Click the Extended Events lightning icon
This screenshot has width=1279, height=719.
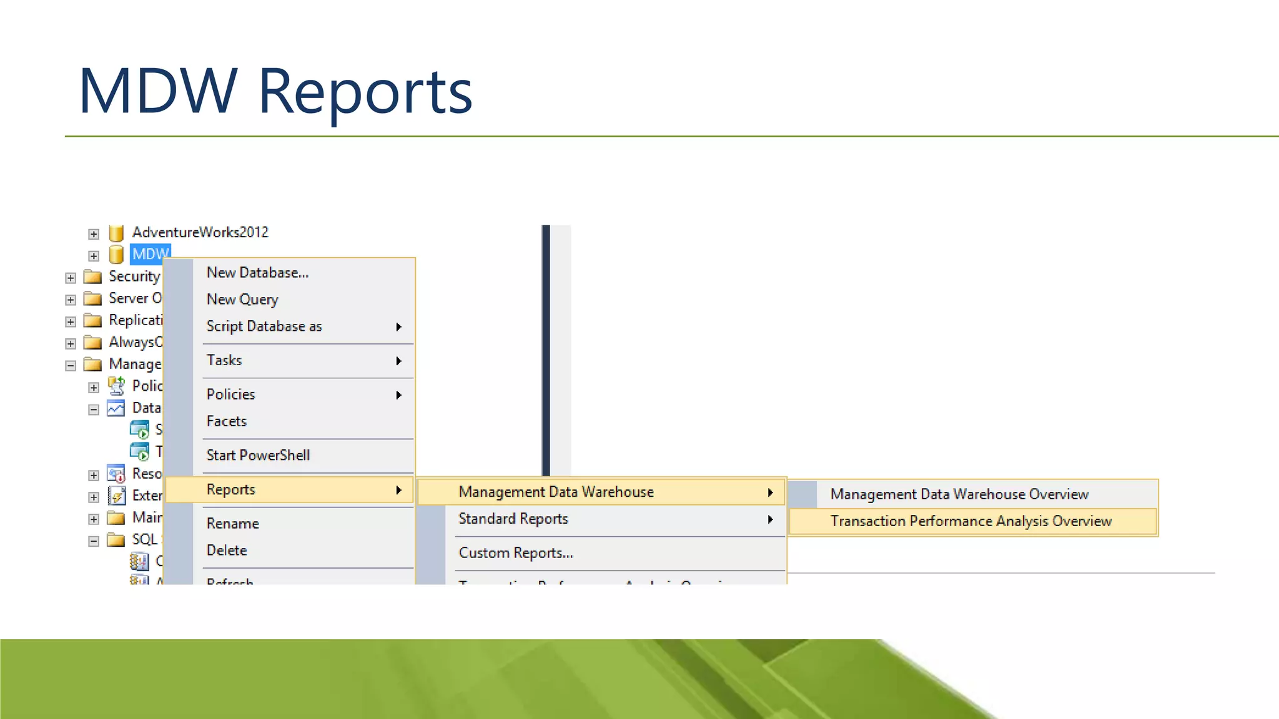tap(116, 496)
